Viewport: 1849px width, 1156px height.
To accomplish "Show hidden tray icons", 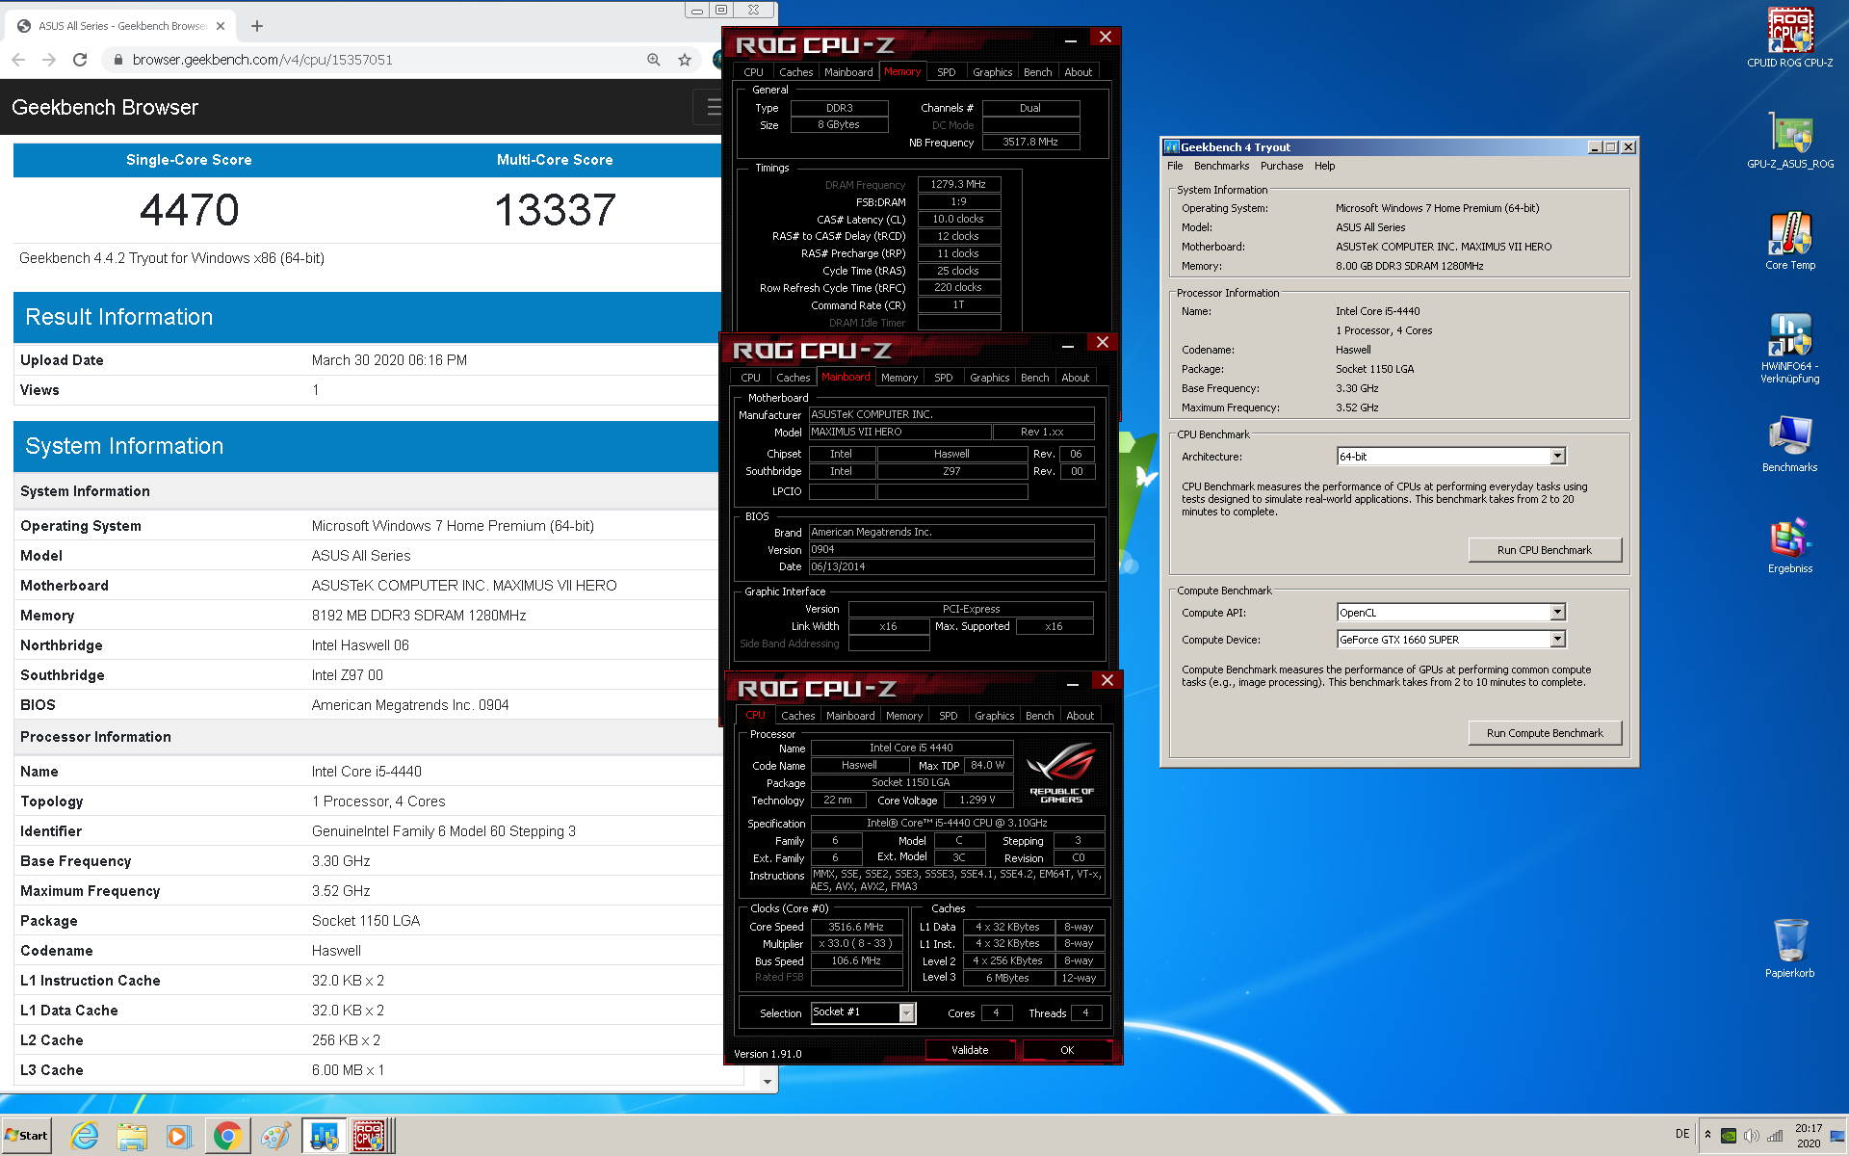I will [x=1707, y=1135].
